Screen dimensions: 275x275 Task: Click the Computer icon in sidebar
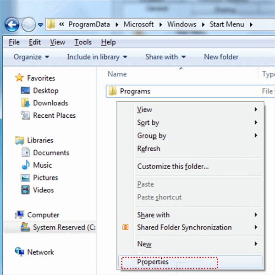pyautogui.click(x=19, y=214)
